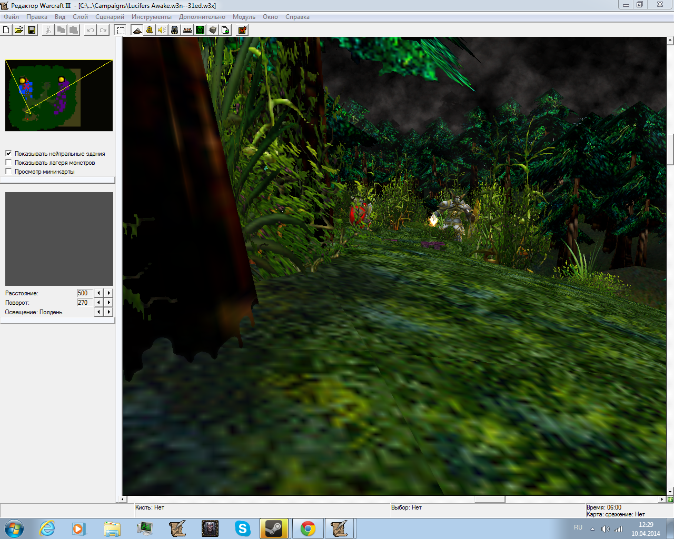Open the Вид menu
This screenshot has width=674, height=539.
tap(60, 17)
